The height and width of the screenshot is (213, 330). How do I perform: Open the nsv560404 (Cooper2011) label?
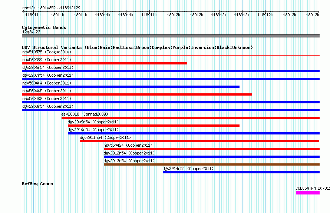point(47,83)
